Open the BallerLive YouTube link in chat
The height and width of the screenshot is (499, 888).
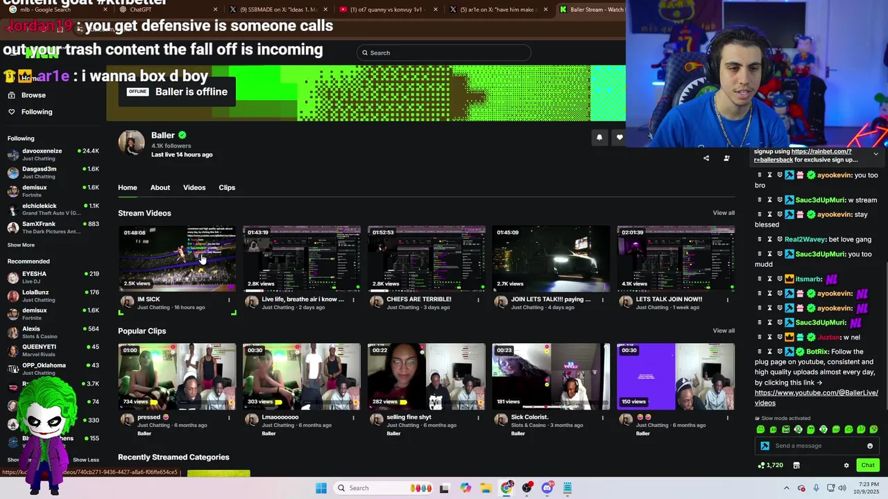817,398
